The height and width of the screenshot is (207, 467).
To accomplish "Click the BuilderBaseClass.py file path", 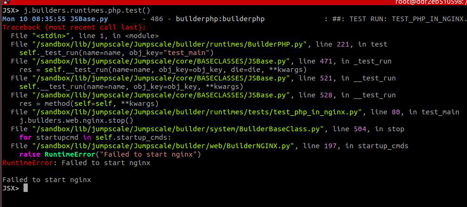I will click(178, 129).
